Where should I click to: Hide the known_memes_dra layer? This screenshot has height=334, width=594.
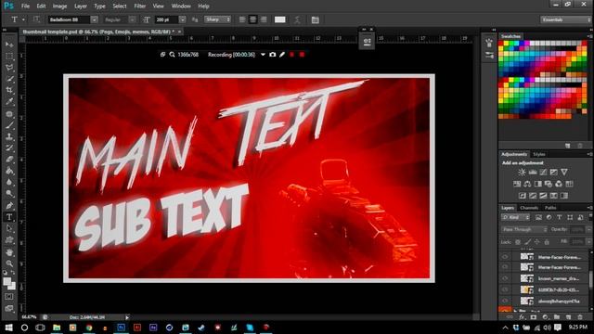(x=505, y=278)
